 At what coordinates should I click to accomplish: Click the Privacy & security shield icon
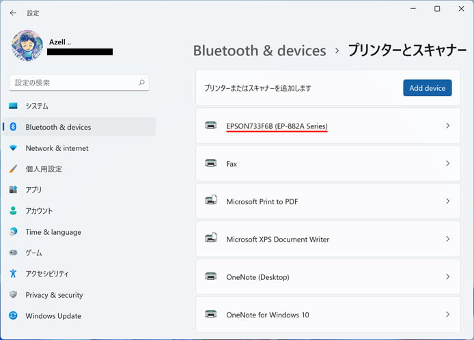click(x=13, y=294)
